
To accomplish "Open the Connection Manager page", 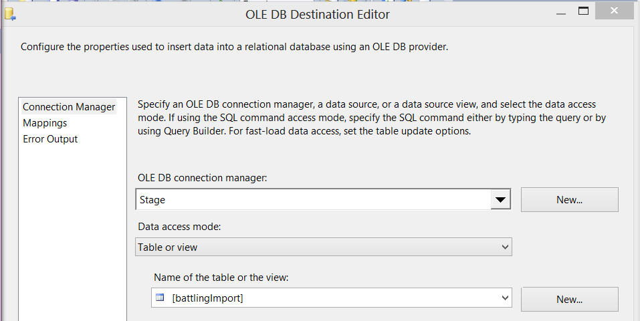I will coord(69,107).
